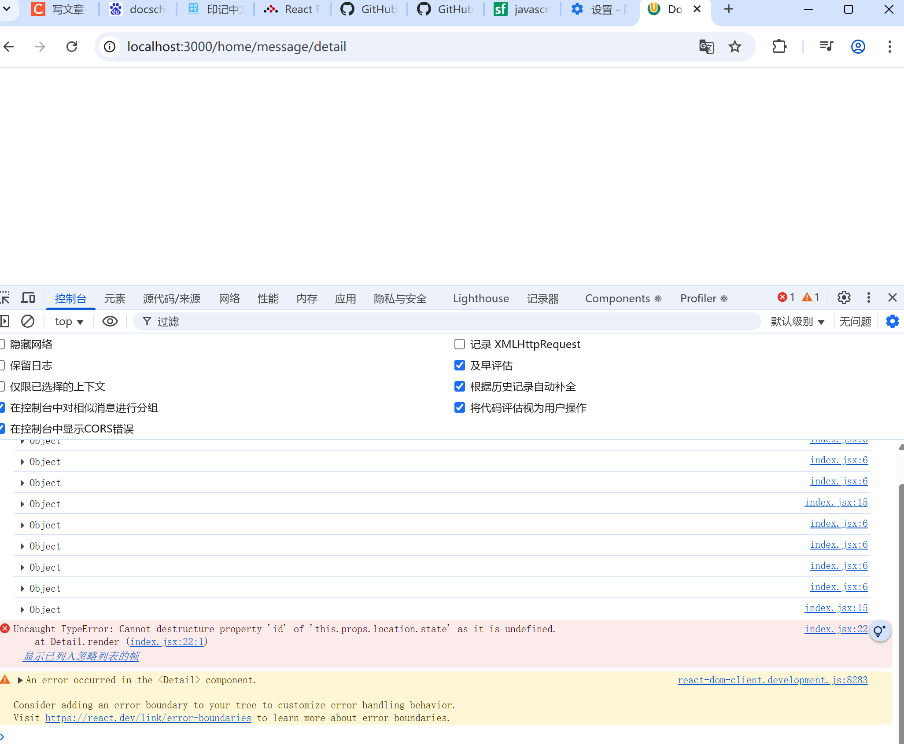904x744 pixels.
Task: Open the 默认级别 log level dropdown
Action: pos(797,322)
